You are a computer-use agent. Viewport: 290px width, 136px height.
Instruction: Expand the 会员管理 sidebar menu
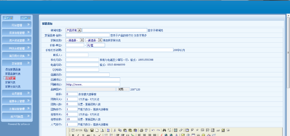(x=17, y=93)
